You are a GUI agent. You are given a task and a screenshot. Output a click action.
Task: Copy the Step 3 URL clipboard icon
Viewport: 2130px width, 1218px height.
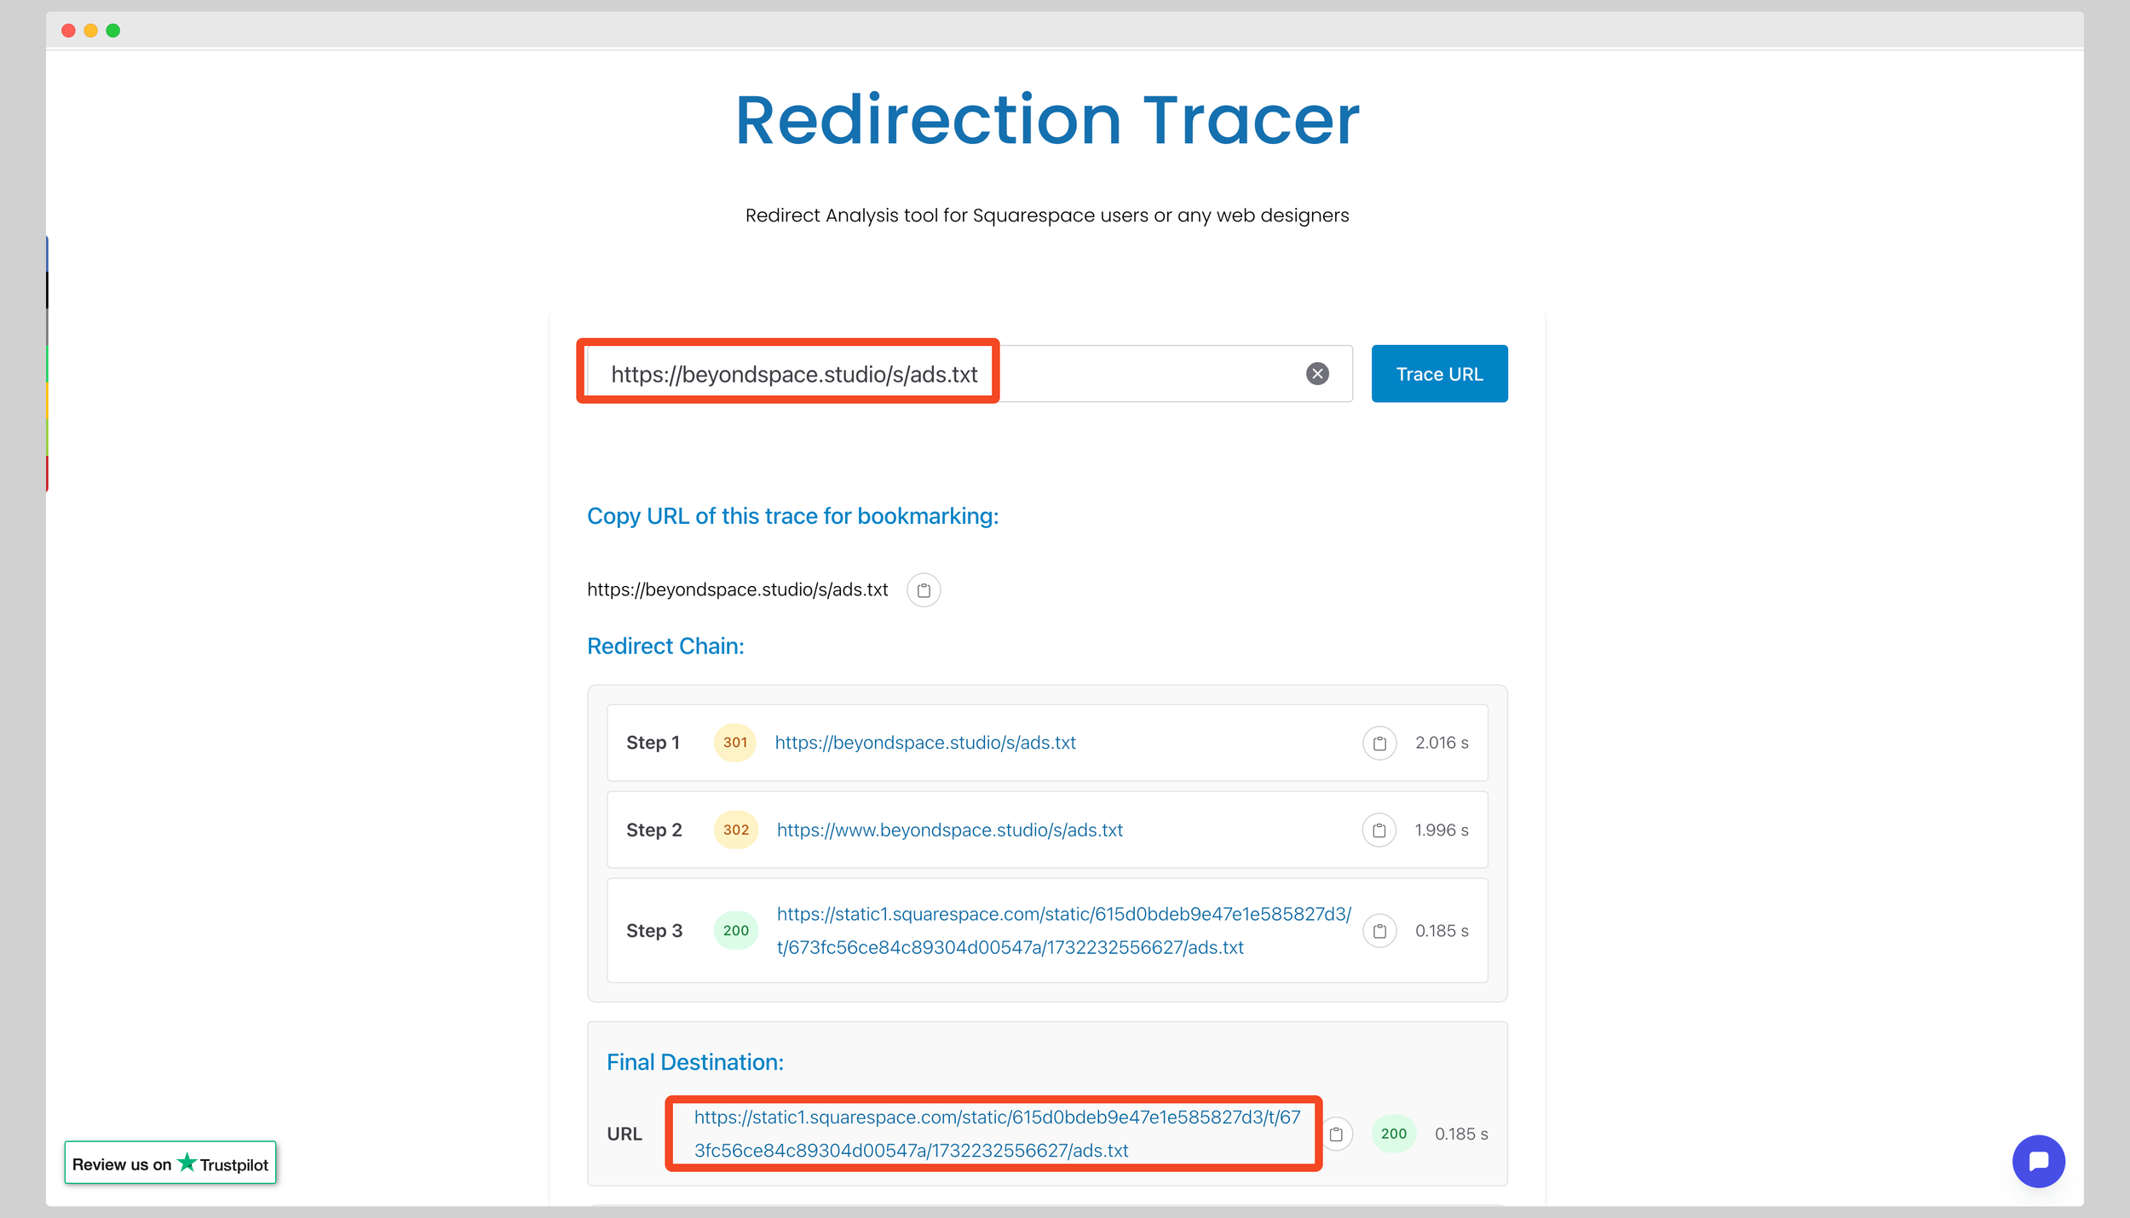pos(1379,931)
